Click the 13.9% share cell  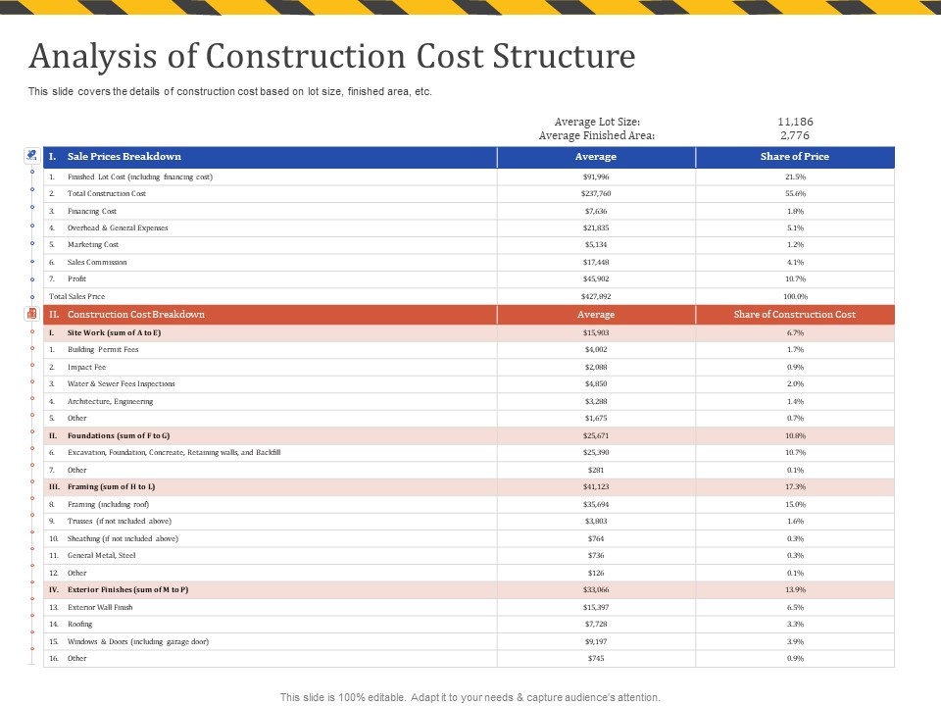click(x=795, y=590)
